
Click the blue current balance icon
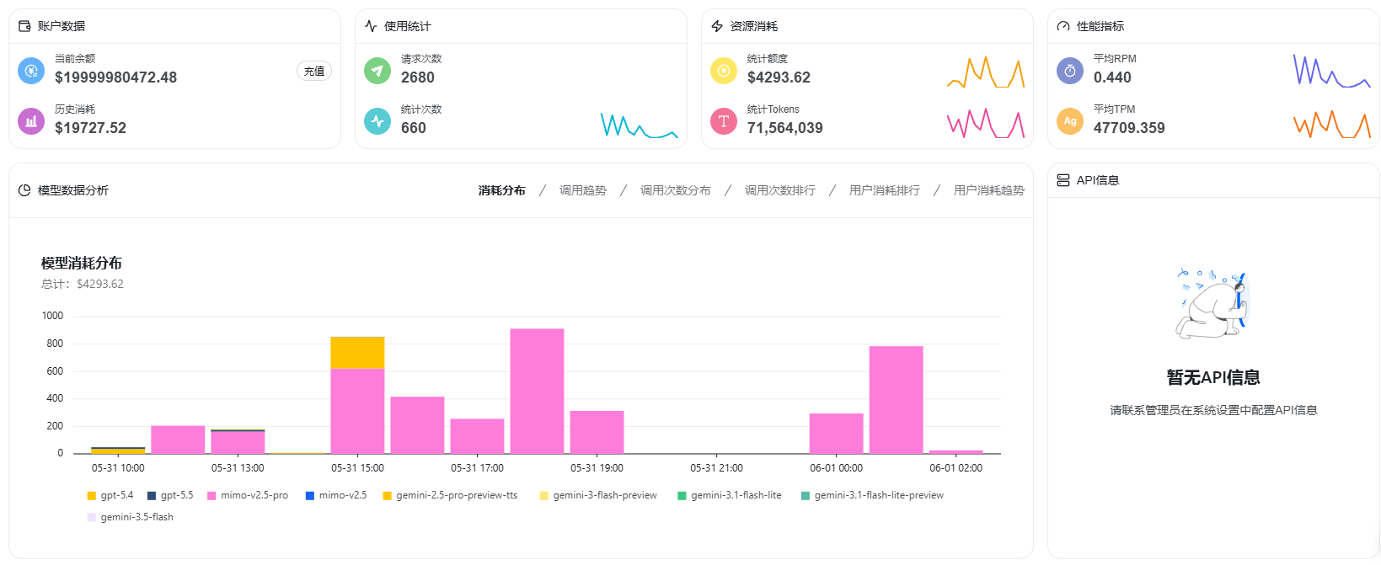click(x=31, y=71)
